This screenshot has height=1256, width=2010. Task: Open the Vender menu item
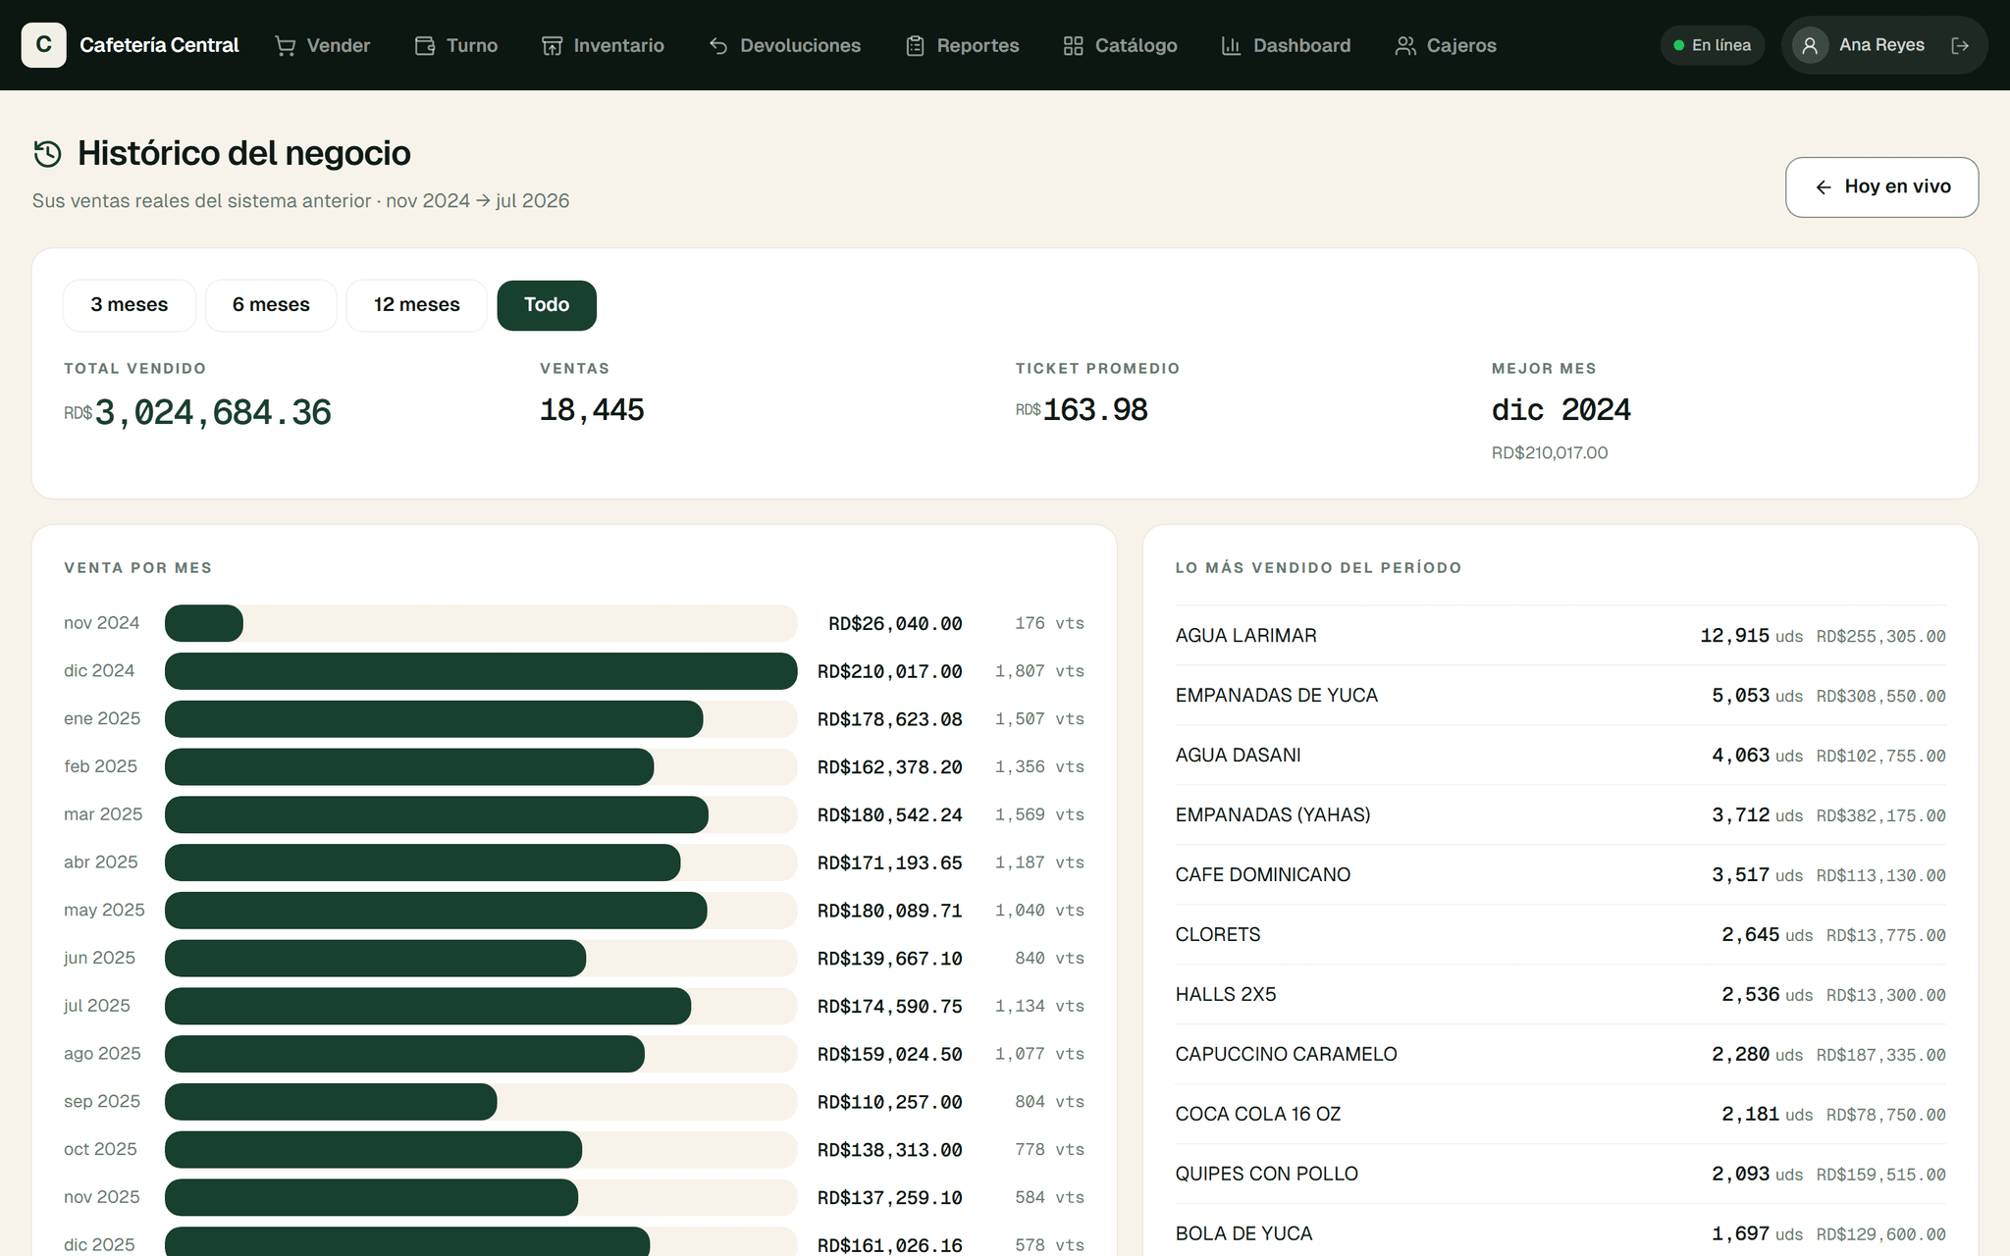click(323, 46)
